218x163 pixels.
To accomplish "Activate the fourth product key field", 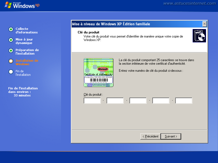I will pos(161,101).
